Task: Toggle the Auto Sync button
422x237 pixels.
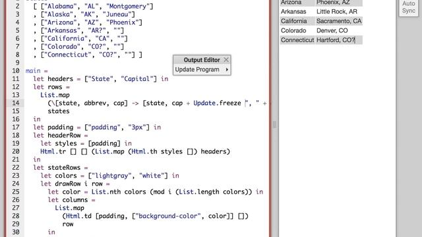Action: pyautogui.click(x=408, y=7)
